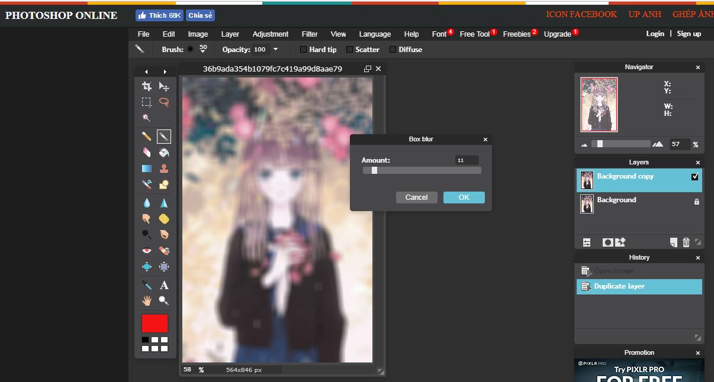Delete layer with the trash icon
The width and height of the screenshot is (714, 382).
686,242
